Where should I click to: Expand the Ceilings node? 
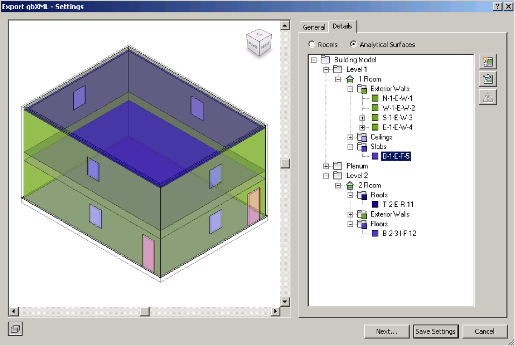click(350, 137)
